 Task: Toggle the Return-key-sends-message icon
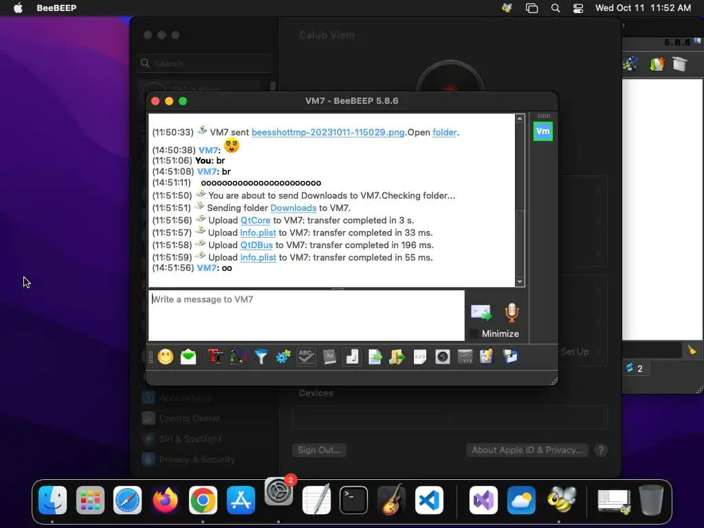352,357
